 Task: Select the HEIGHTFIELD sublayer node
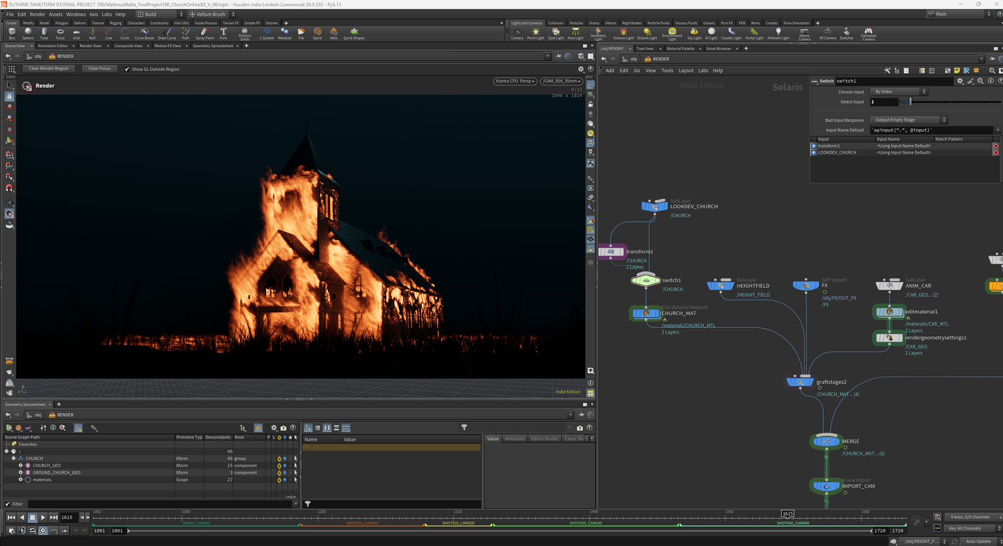point(720,286)
